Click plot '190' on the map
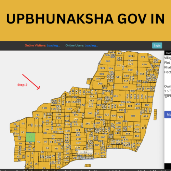171x171 pixels. [x=67, y=131]
